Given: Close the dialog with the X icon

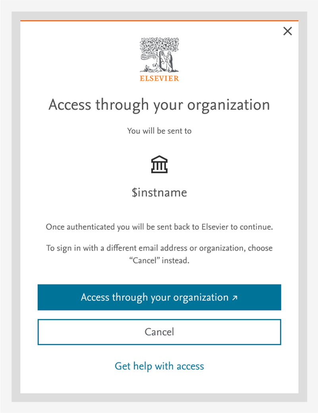Looking at the screenshot, I should click(287, 31).
